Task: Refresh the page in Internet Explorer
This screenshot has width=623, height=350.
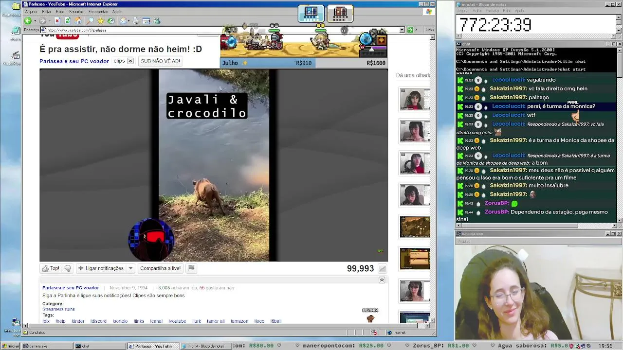Action: [68, 21]
